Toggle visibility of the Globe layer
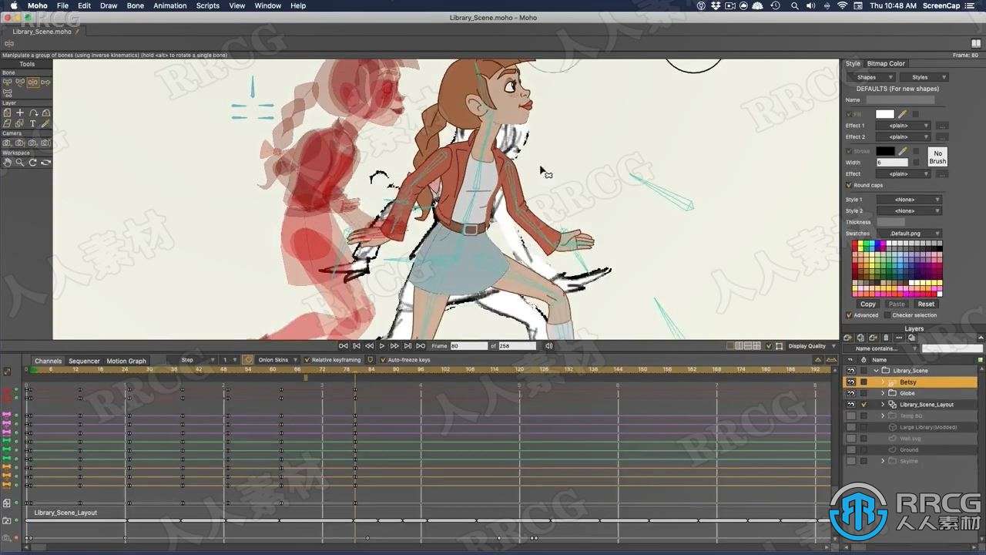The width and height of the screenshot is (986, 555). point(850,393)
